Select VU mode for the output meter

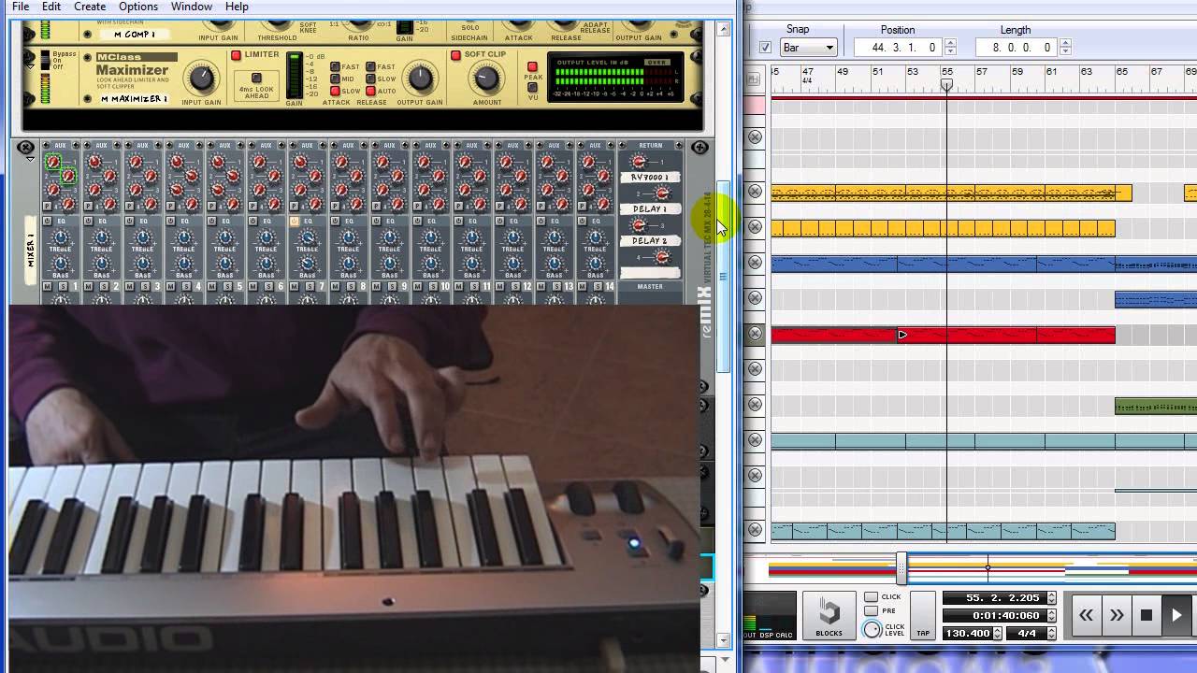coord(532,86)
